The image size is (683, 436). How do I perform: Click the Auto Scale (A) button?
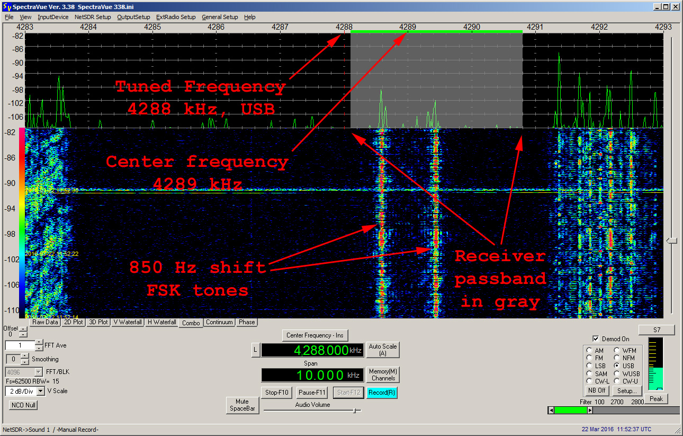point(383,350)
